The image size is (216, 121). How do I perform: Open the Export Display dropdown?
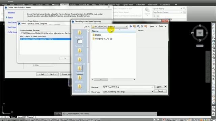tap(167, 9)
